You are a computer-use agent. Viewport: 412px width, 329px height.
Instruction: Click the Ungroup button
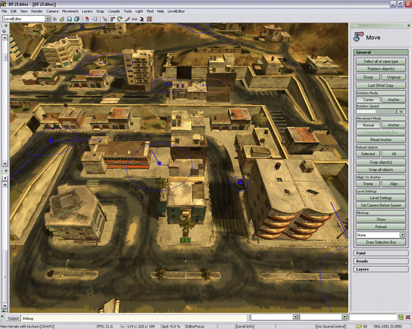[x=393, y=77]
